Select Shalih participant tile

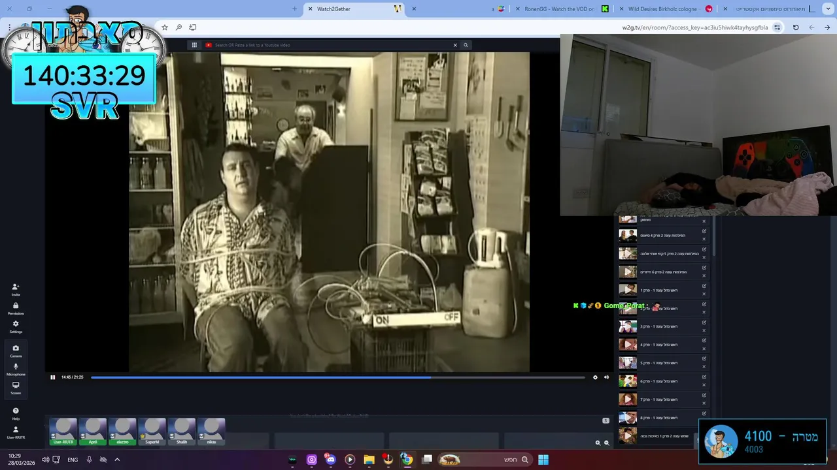(x=182, y=431)
